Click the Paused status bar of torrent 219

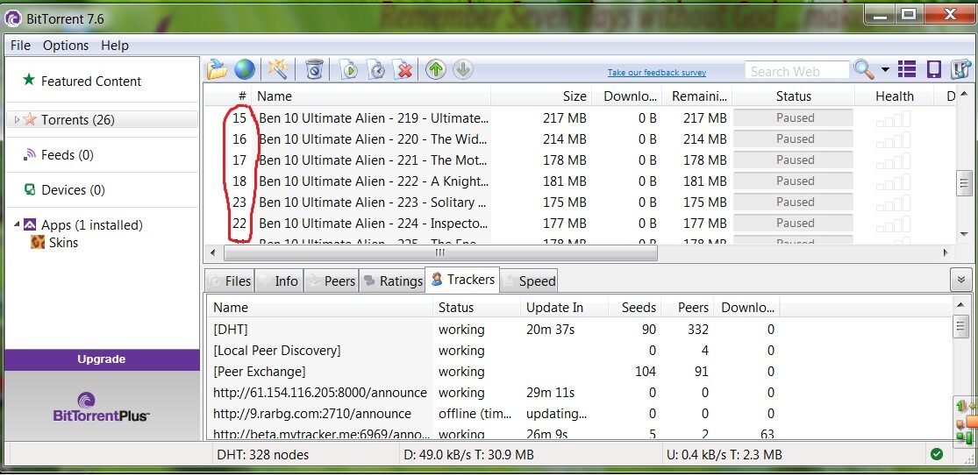point(794,117)
